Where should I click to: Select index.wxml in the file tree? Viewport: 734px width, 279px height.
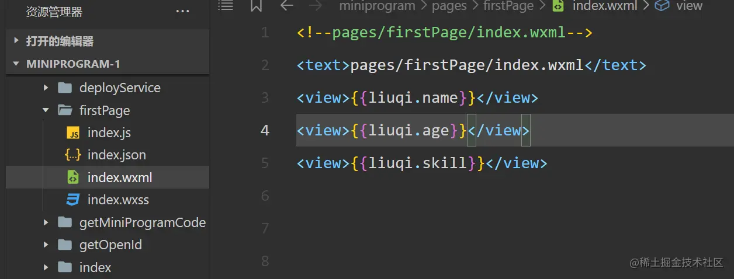[108, 177]
